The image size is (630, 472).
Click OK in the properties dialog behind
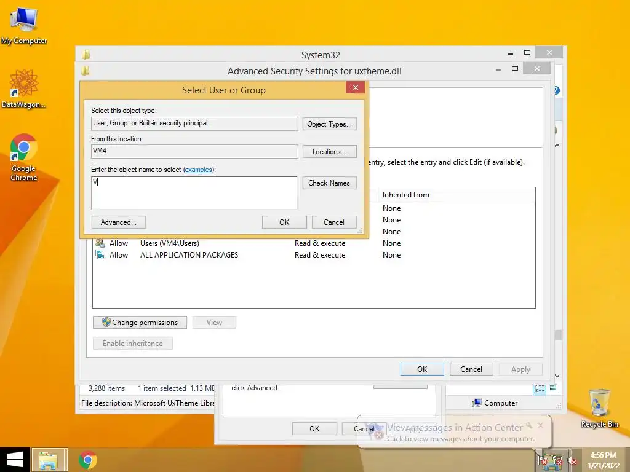pyautogui.click(x=314, y=428)
